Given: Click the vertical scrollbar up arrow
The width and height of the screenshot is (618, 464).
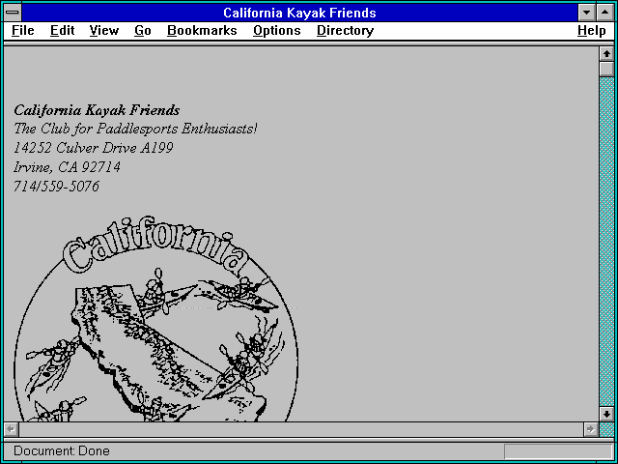Looking at the screenshot, I should pos(606,54).
